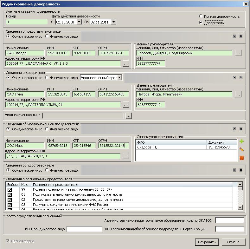Collapse the authorized representative section
250x249 pixels.
[241, 129]
